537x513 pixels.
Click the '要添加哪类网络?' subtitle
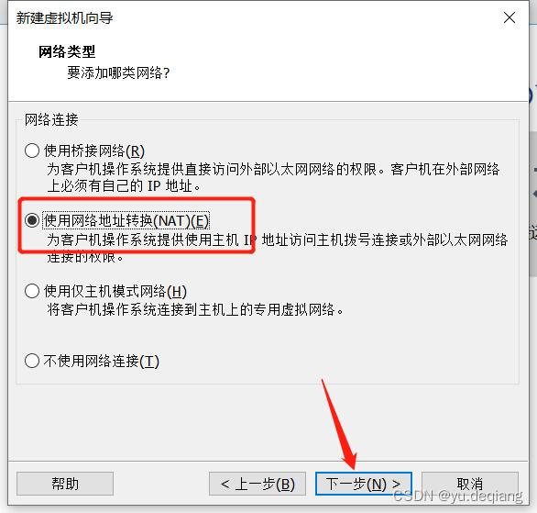(x=118, y=72)
